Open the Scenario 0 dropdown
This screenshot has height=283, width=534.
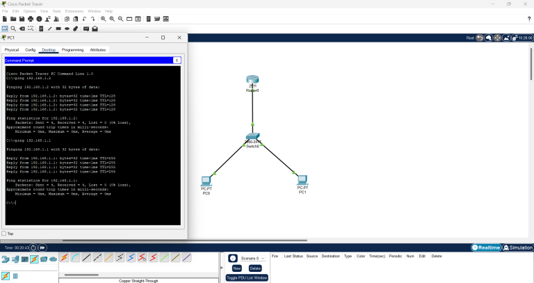coord(252,259)
